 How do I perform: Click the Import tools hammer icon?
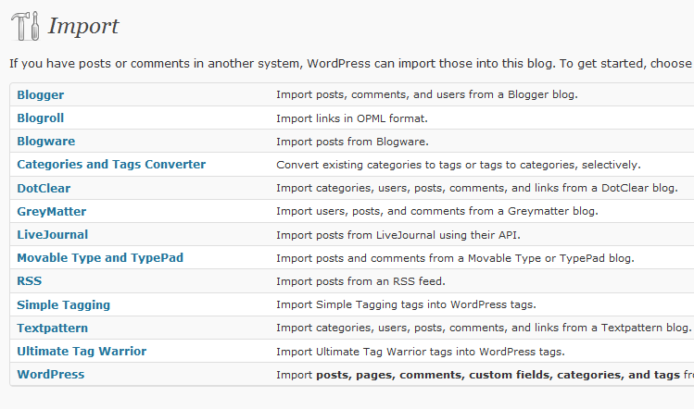[x=25, y=26]
